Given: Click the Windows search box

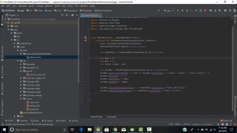Looking at the screenshot, I should (x=38, y=130).
